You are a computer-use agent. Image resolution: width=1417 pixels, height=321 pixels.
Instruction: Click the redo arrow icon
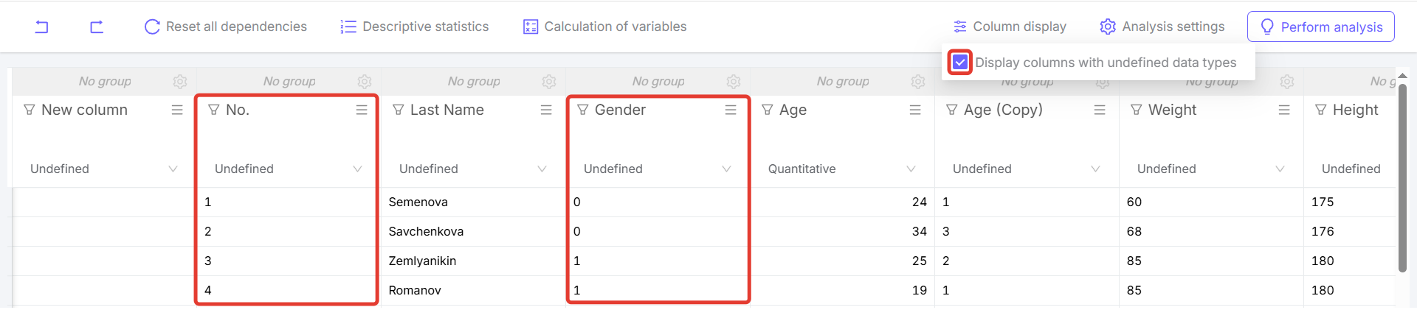click(x=97, y=27)
